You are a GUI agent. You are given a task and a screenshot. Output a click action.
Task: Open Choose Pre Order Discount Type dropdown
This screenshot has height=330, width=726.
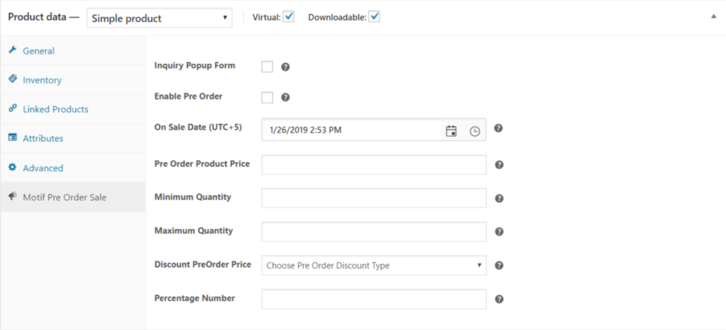(x=374, y=265)
